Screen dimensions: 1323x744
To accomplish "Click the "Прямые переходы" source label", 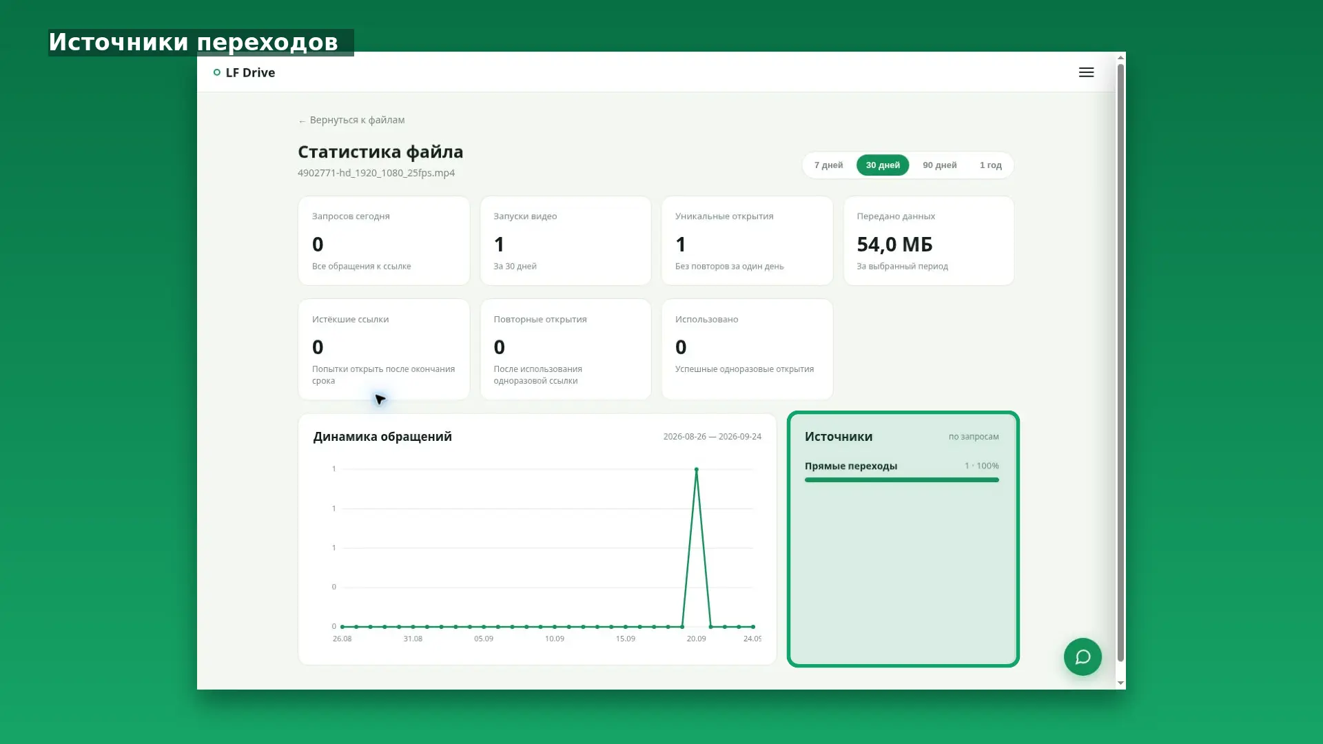I will coord(851,466).
